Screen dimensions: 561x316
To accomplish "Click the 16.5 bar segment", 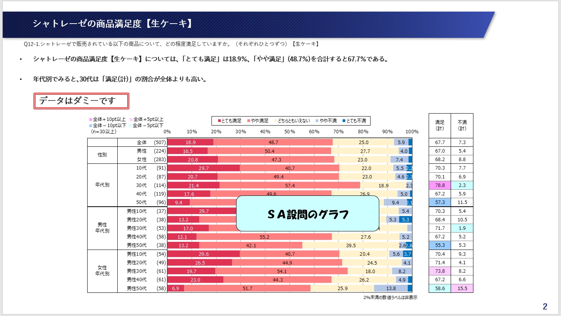I will pyautogui.click(x=187, y=151).
